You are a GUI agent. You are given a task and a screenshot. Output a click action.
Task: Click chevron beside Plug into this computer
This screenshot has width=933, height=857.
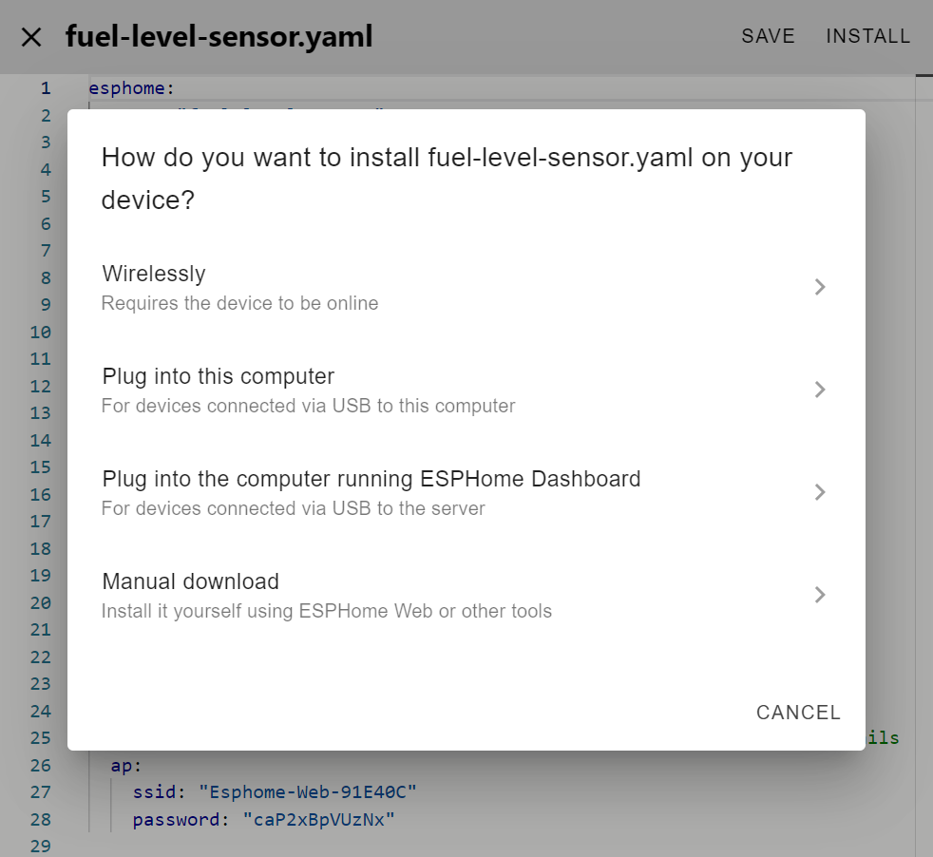[820, 390]
